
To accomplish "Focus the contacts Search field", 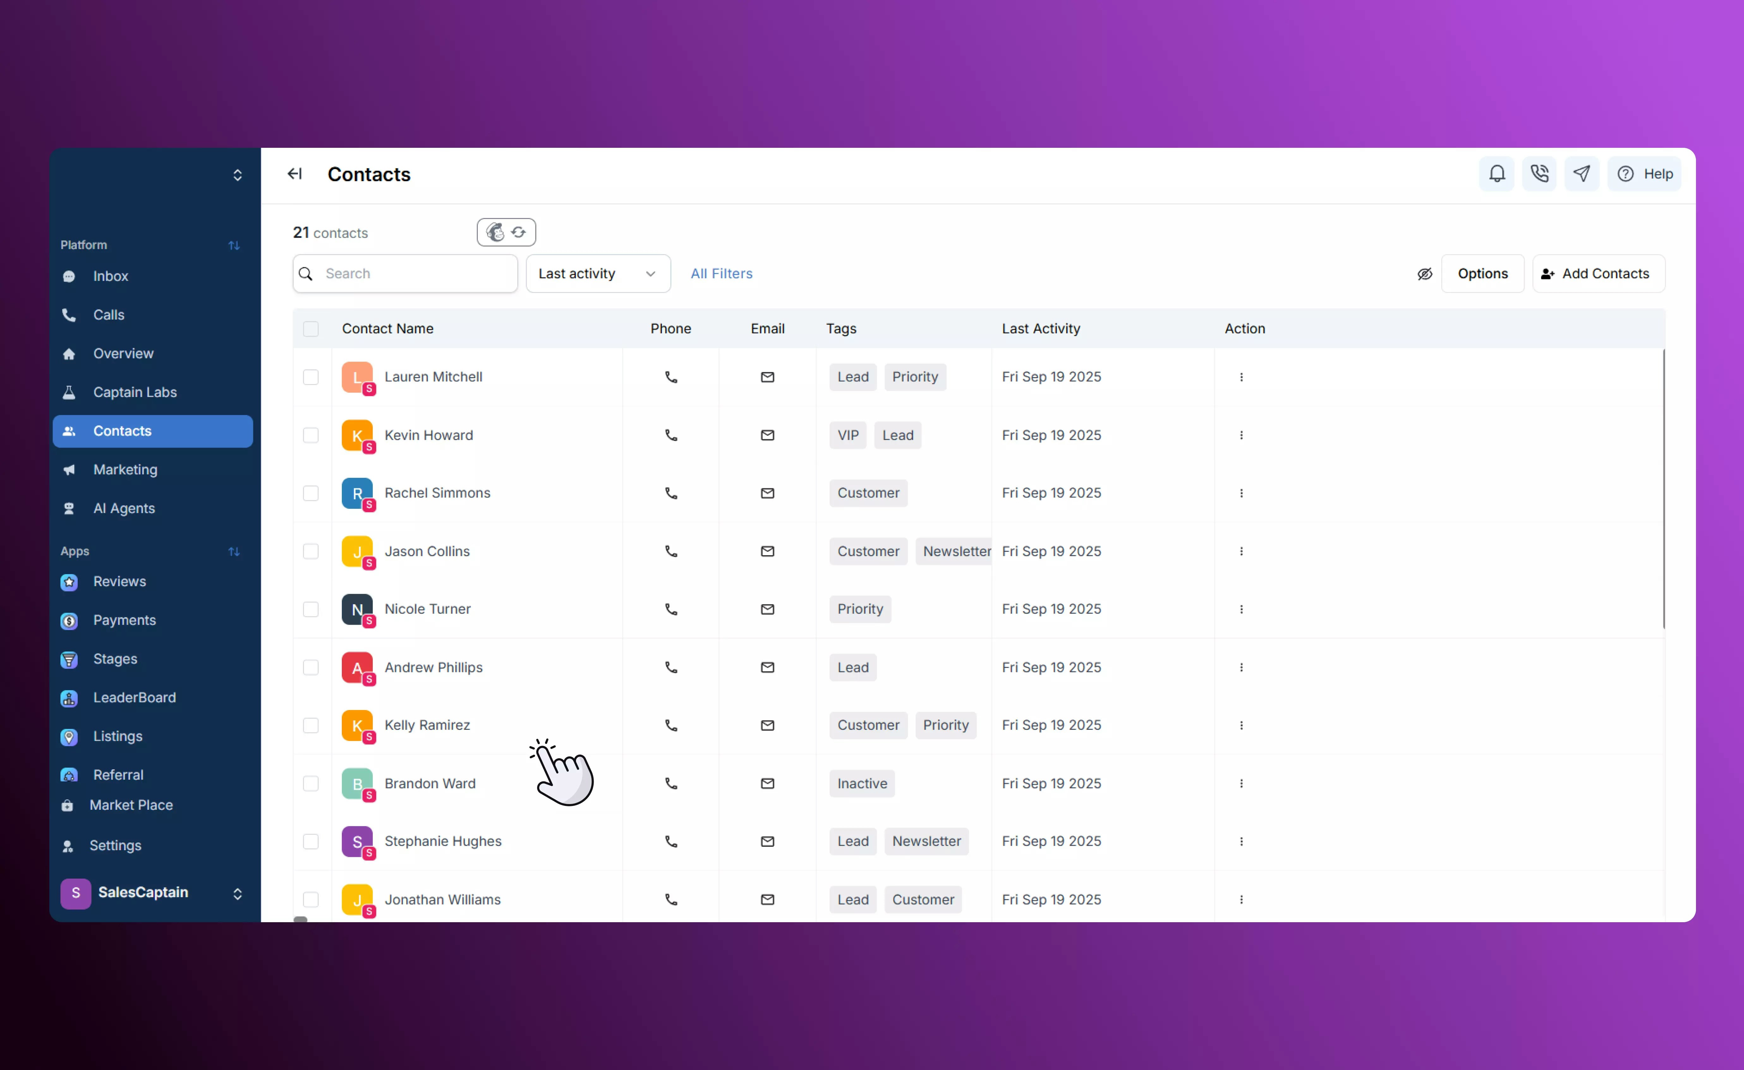I will click(414, 274).
